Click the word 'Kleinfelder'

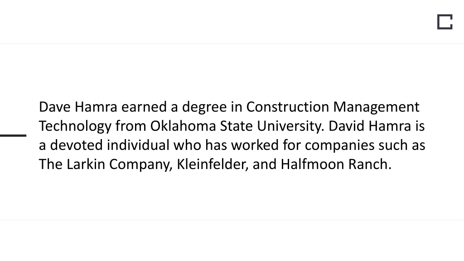point(212,164)
